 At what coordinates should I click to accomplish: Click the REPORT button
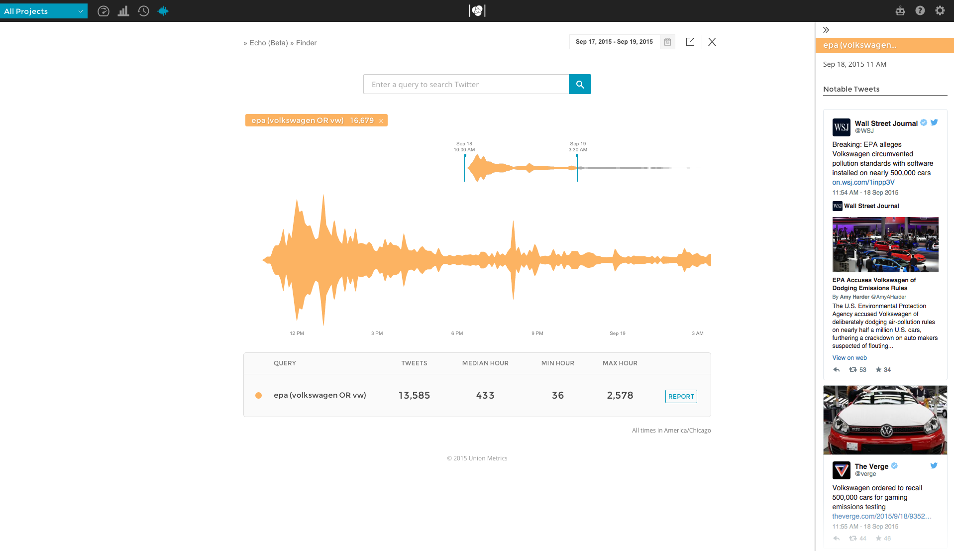click(x=681, y=396)
